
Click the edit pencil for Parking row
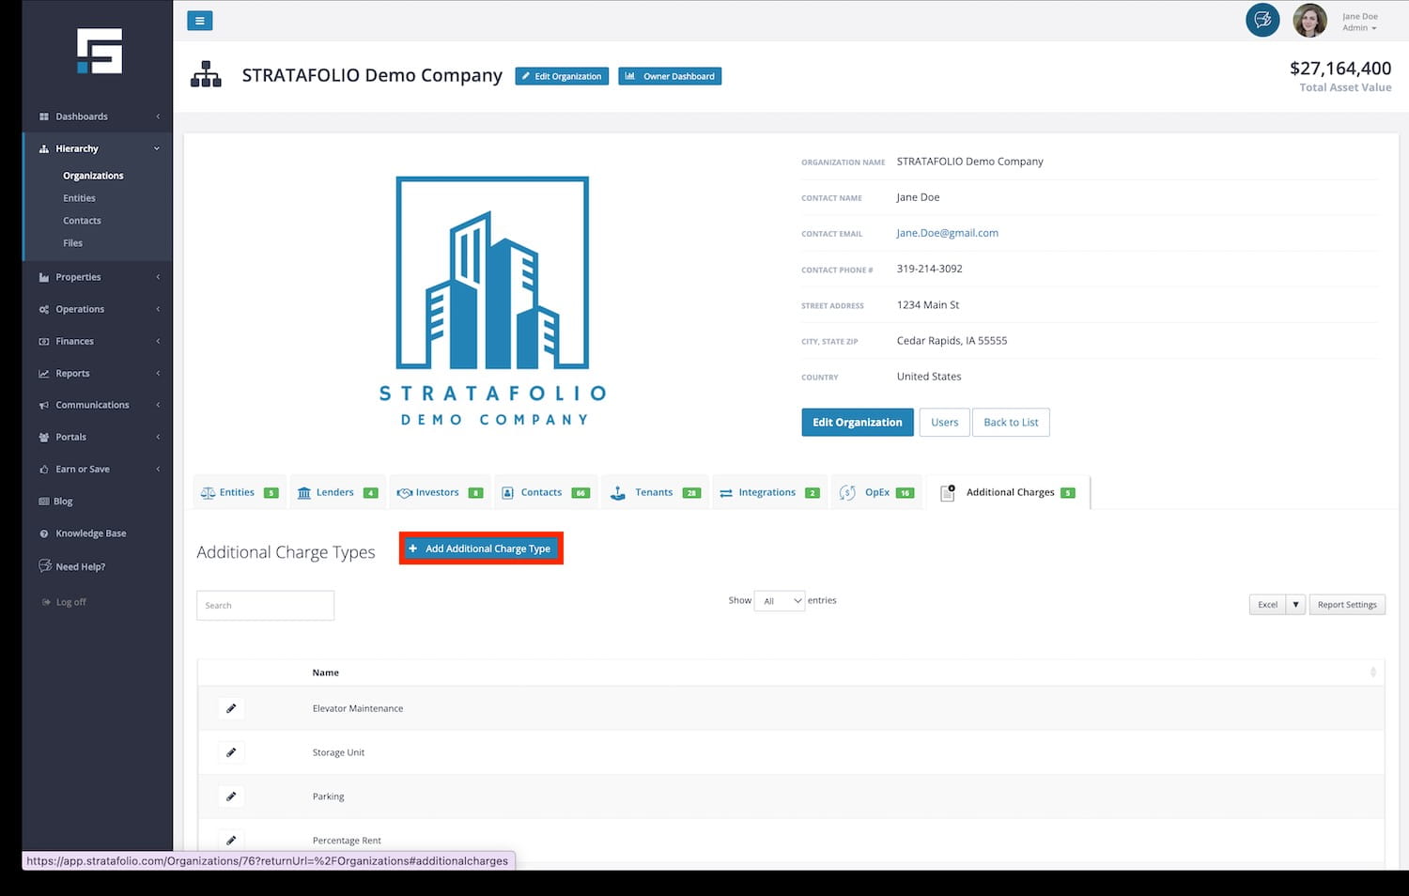231,796
